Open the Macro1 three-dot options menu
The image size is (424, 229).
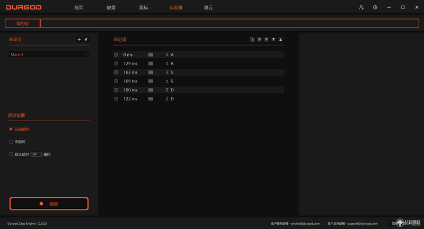point(85,54)
